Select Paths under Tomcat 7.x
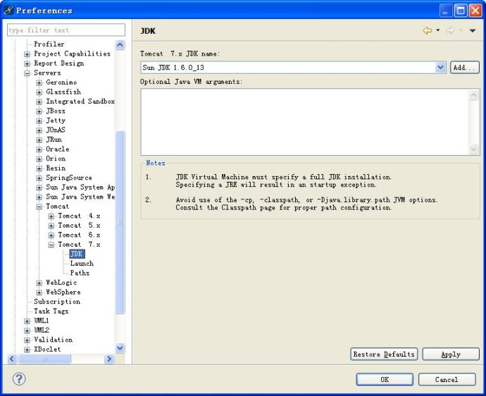Image resolution: width=486 pixels, height=396 pixels. pyautogui.click(x=80, y=273)
